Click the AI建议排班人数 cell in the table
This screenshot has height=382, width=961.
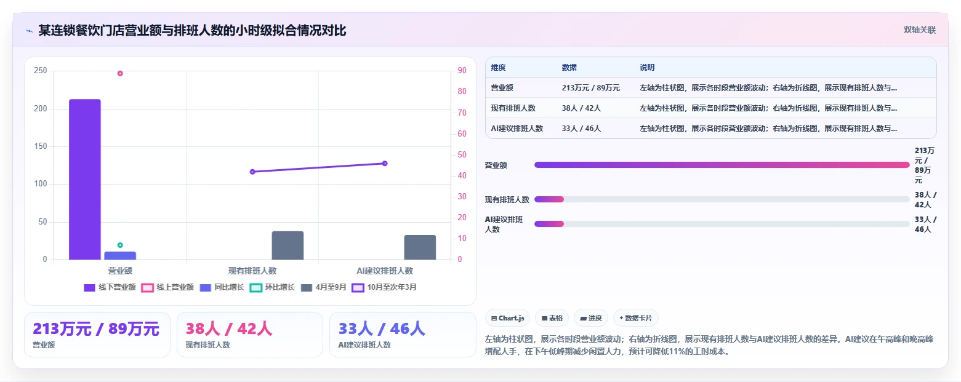[x=517, y=128]
